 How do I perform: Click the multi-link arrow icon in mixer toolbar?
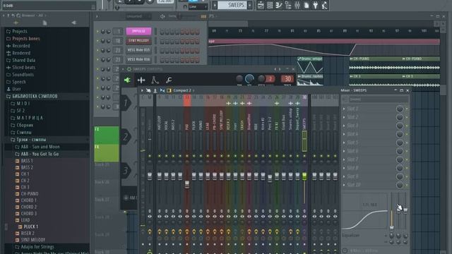pos(148,90)
